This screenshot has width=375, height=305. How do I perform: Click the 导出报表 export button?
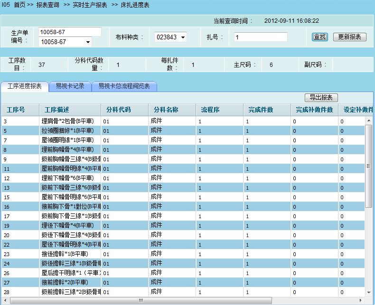tap(321, 98)
